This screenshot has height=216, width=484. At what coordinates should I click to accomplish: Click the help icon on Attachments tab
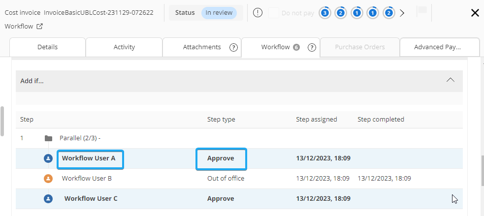click(233, 47)
